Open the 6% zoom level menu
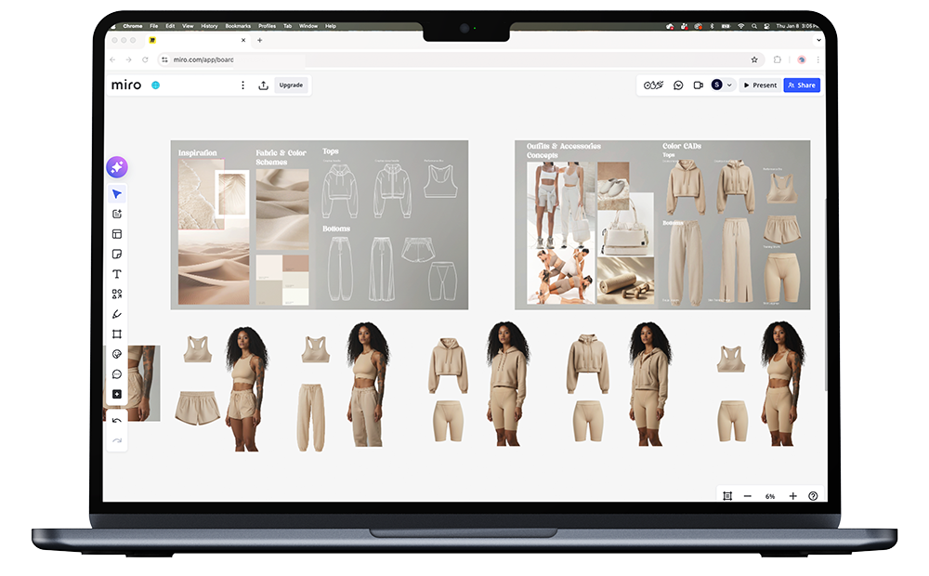This screenshot has height=576, width=929. pos(770,496)
